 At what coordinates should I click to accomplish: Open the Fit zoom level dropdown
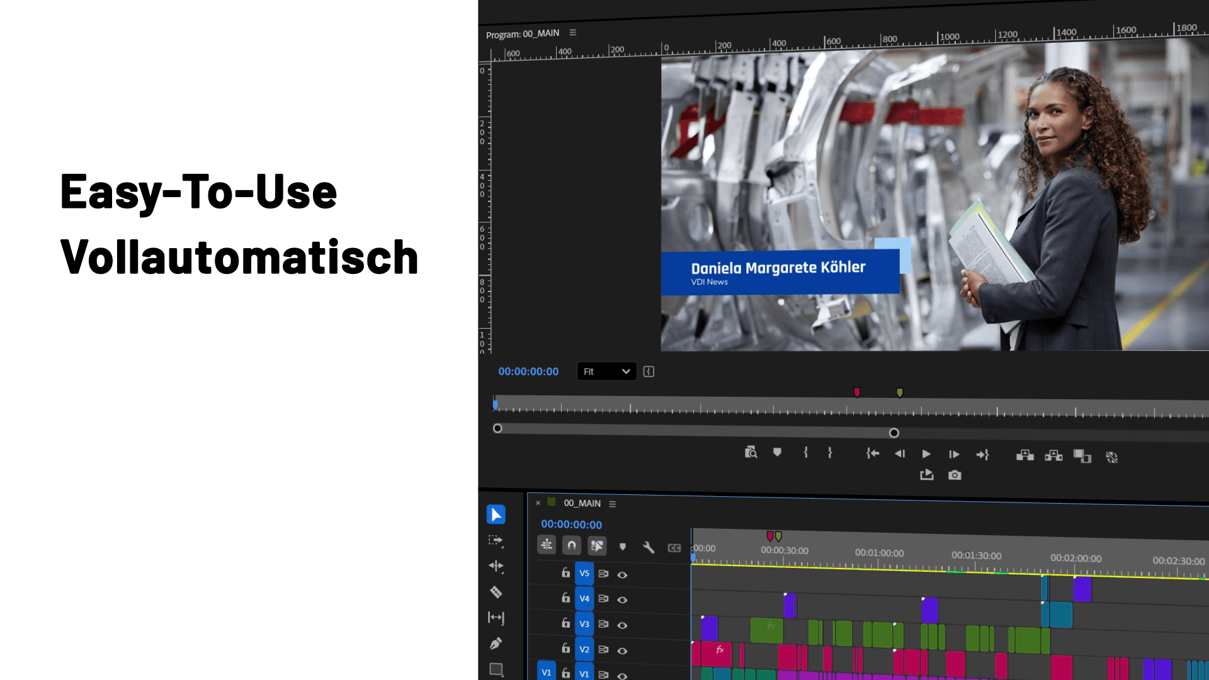click(606, 371)
